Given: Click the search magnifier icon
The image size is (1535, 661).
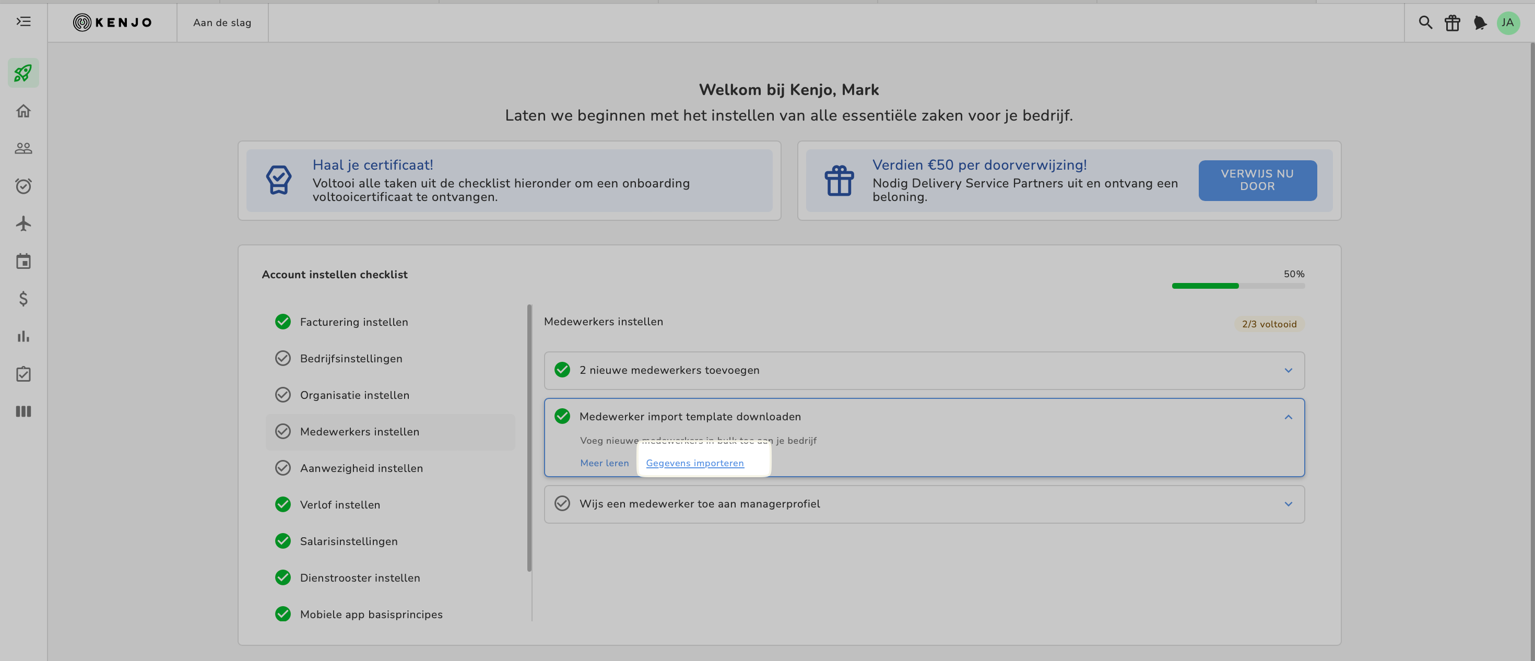Looking at the screenshot, I should pyautogui.click(x=1425, y=22).
